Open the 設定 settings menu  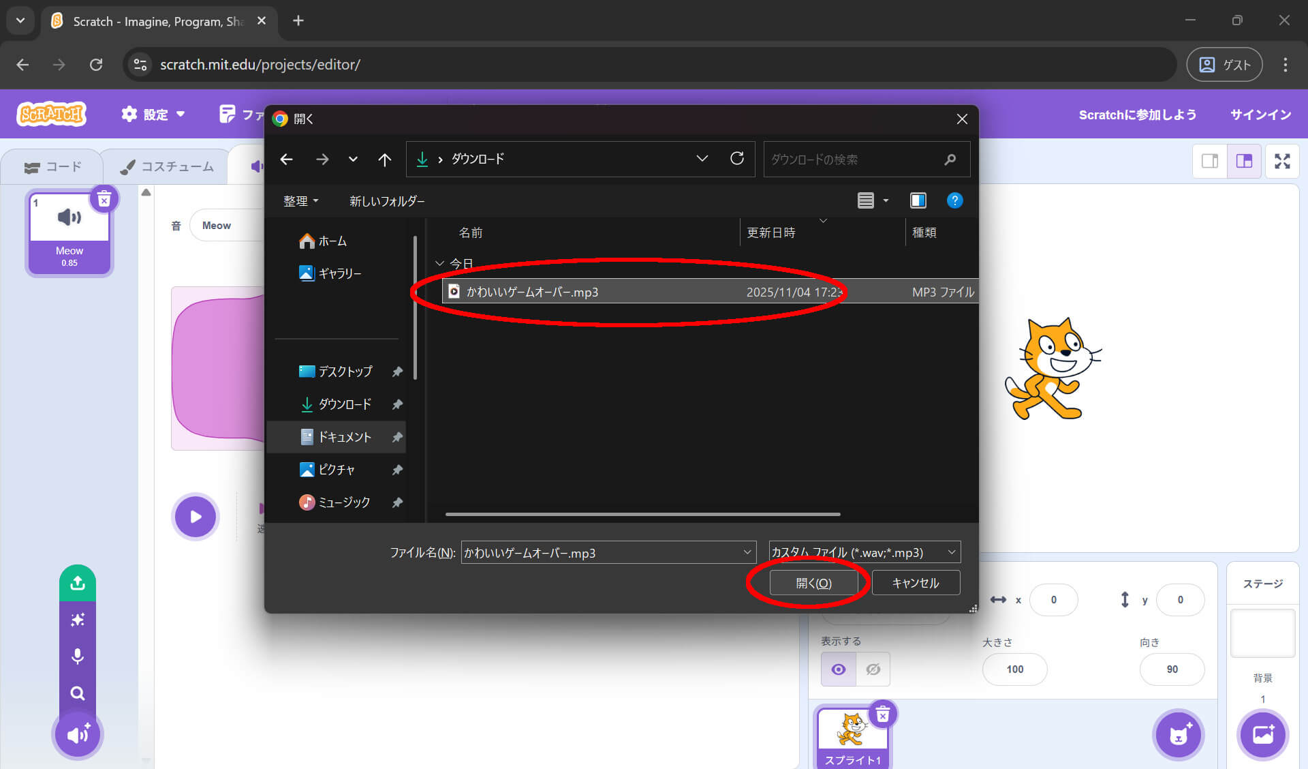(x=153, y=115)
